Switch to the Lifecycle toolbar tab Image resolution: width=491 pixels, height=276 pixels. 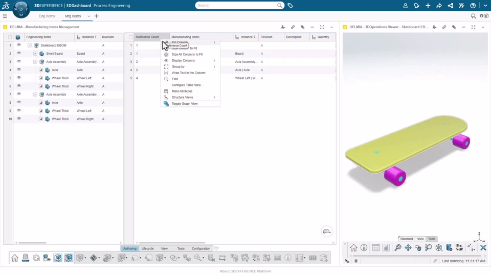tap(147, 248)
